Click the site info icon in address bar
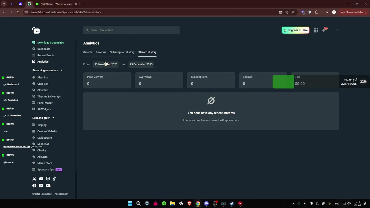Image resolution: width=370 pixels, height=208 pixels. point(26,12)
